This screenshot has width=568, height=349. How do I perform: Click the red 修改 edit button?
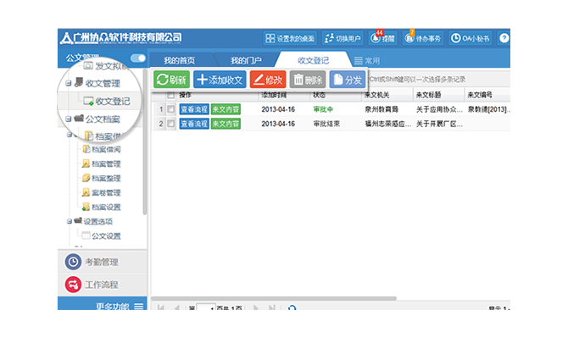point(268,80)
